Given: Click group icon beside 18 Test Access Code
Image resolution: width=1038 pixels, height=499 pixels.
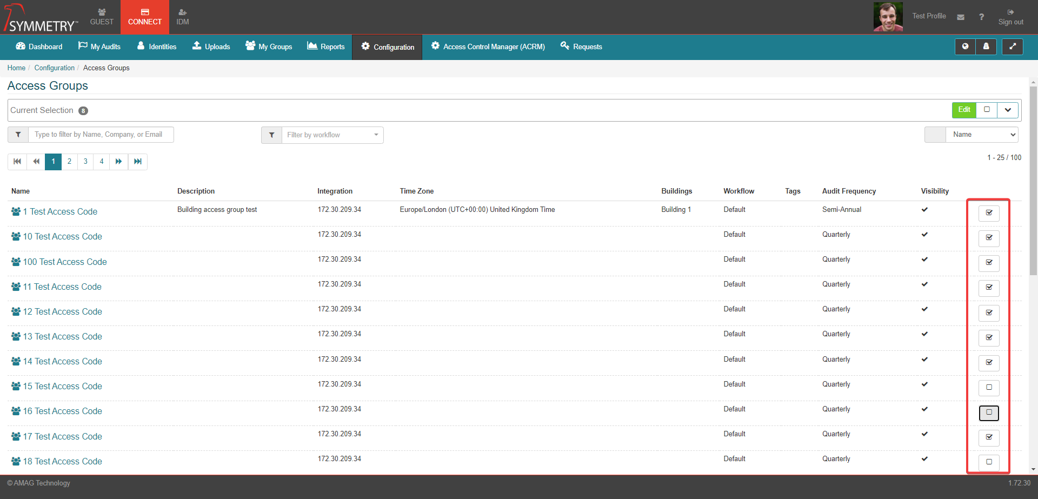Looking at the screenshot, I should point(16,461).
